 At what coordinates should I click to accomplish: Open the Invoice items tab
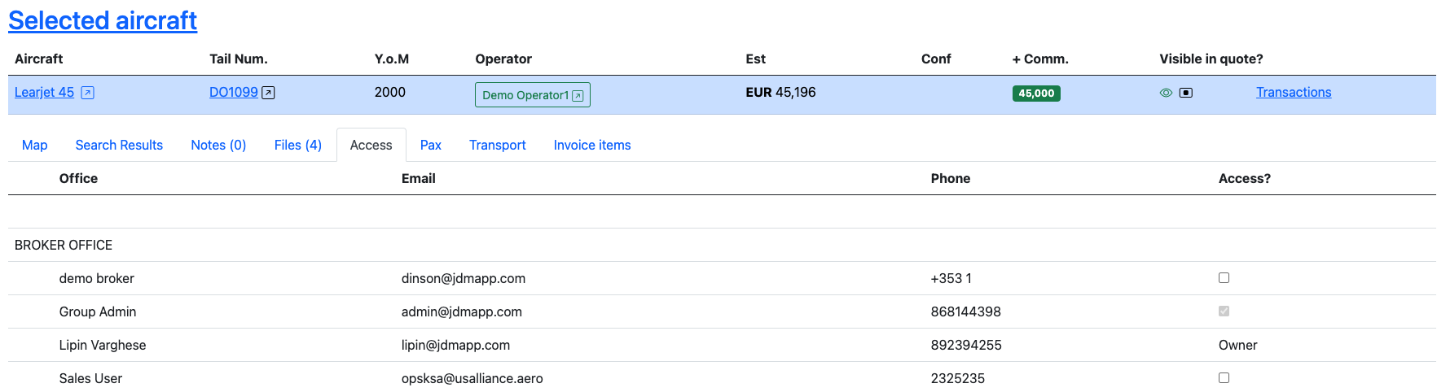[x=592, y=145]
